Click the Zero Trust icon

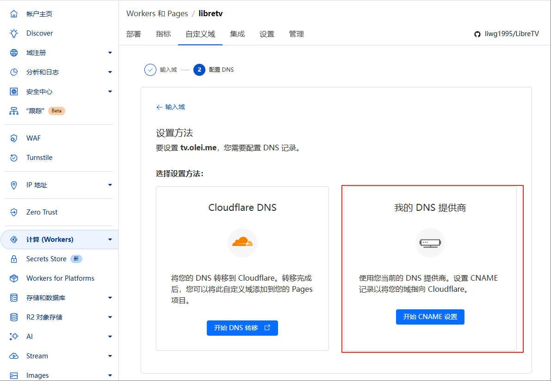[x=14, y=212]
